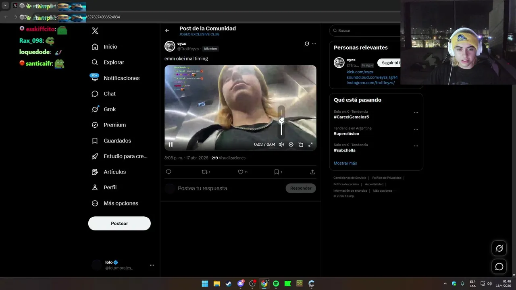Open Notificaciones in the sidebar

tap(116, 78)
